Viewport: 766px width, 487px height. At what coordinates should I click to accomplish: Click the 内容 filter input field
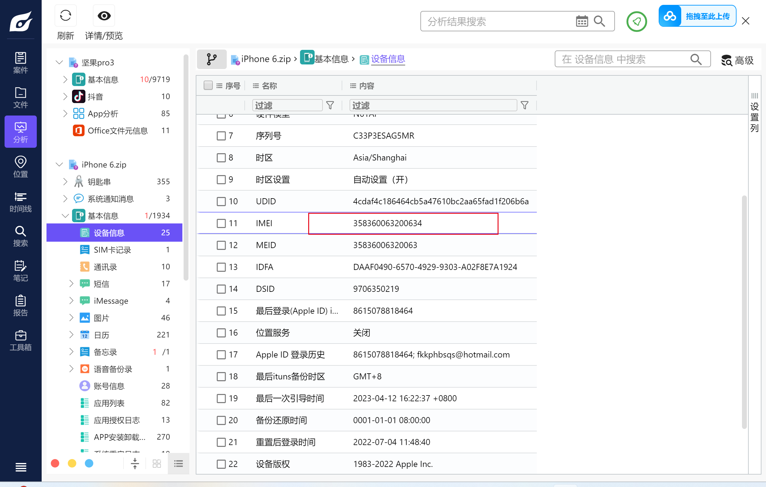click(433, 105)
